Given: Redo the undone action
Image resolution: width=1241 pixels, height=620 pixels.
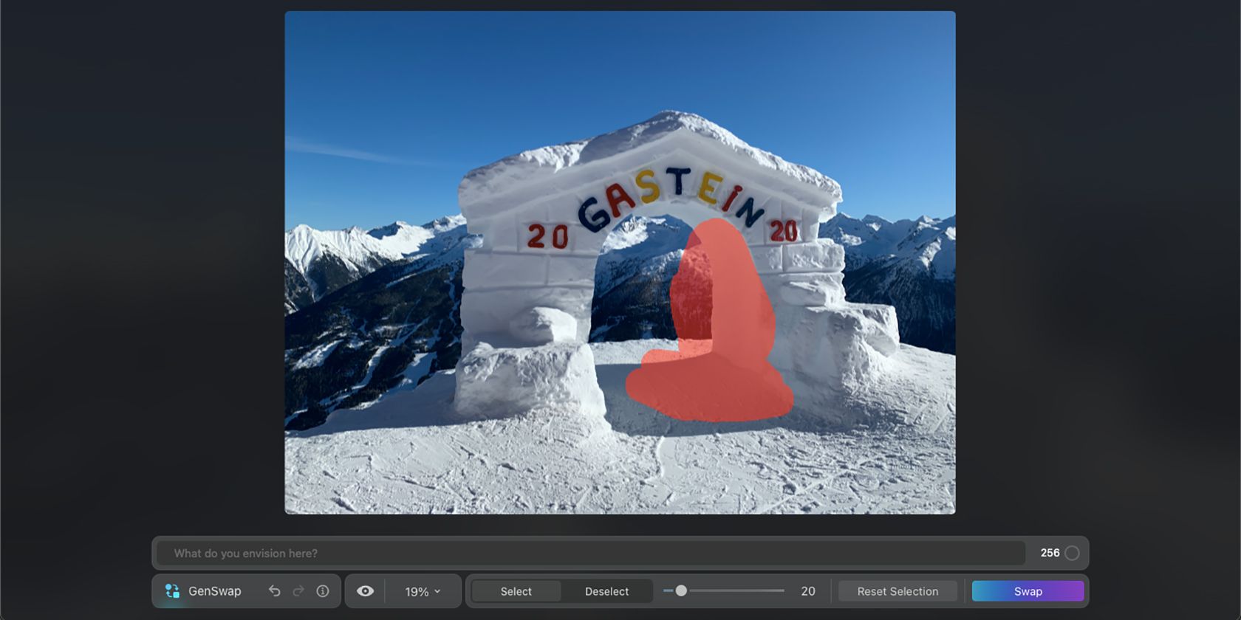Looking at the screenshot, I should click(x=298, y=591).
